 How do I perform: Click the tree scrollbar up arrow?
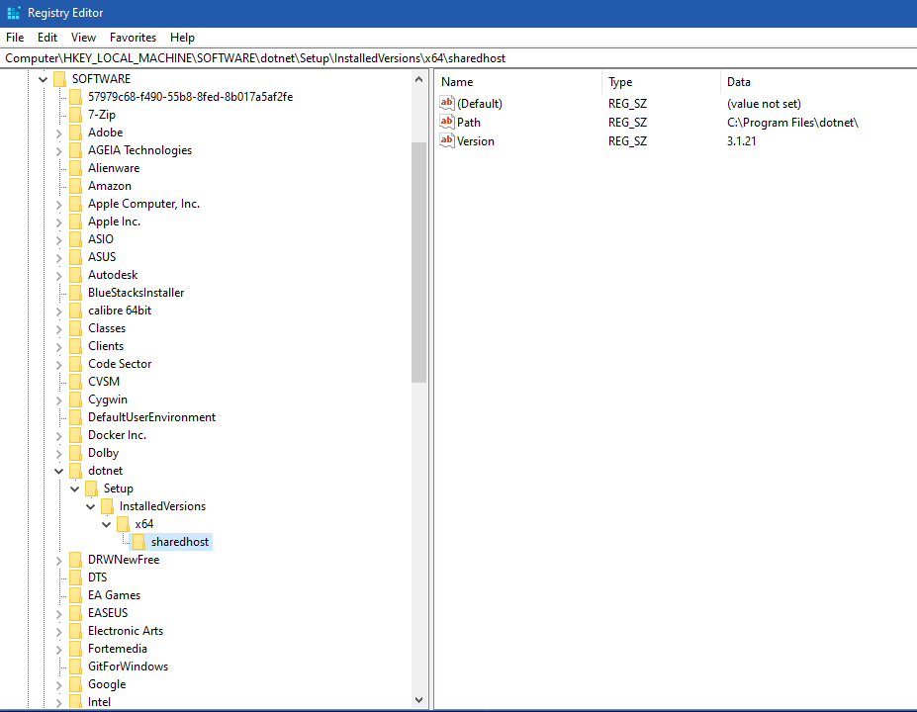point(418,79)
